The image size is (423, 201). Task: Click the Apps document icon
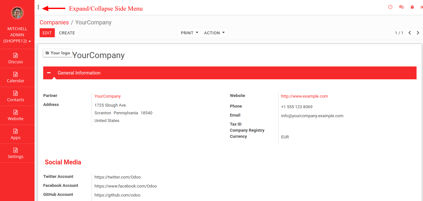tap(15, 131)
